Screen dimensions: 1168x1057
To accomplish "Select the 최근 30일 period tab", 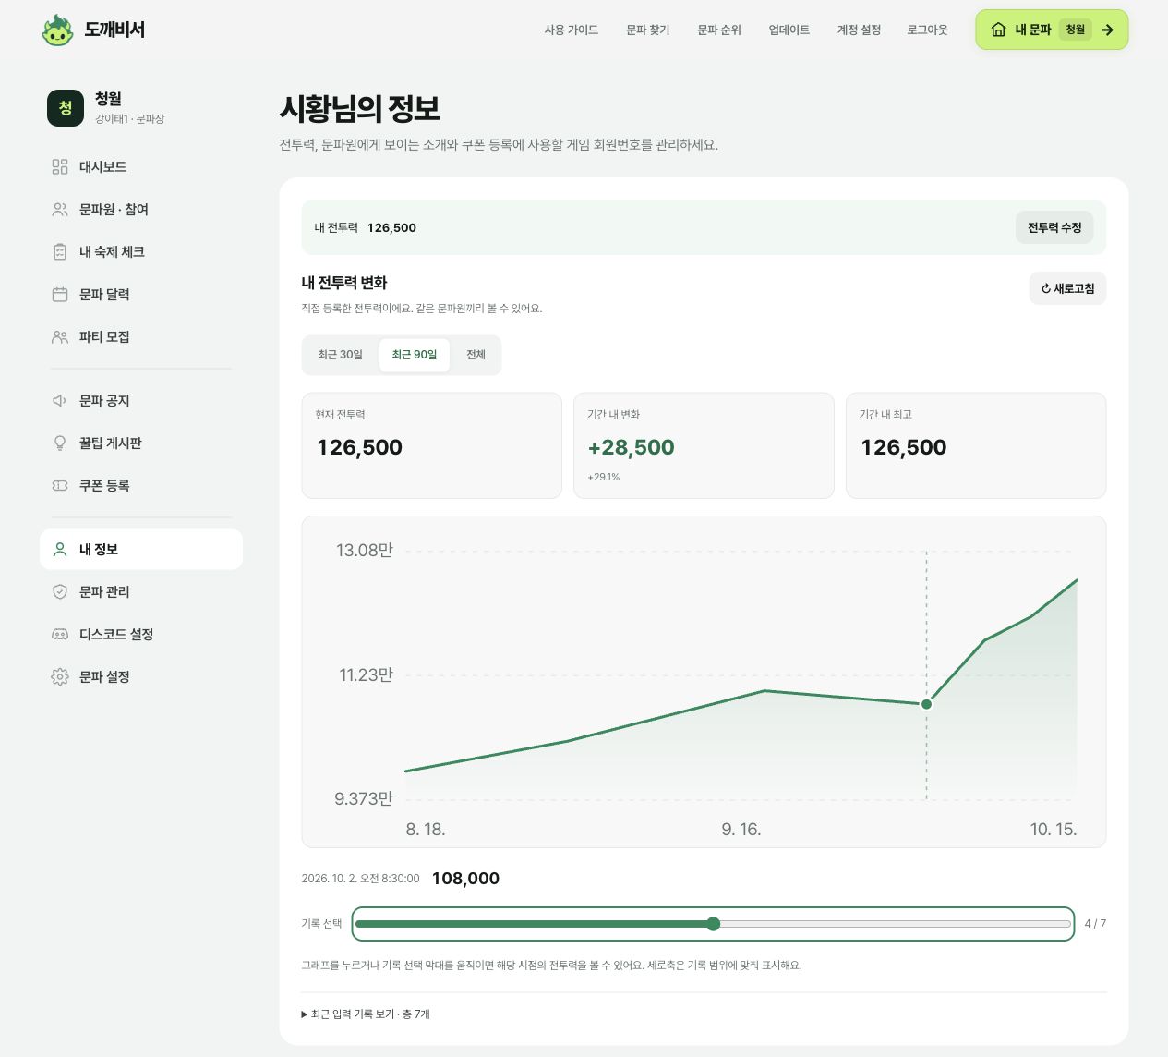I will [340, 355].
